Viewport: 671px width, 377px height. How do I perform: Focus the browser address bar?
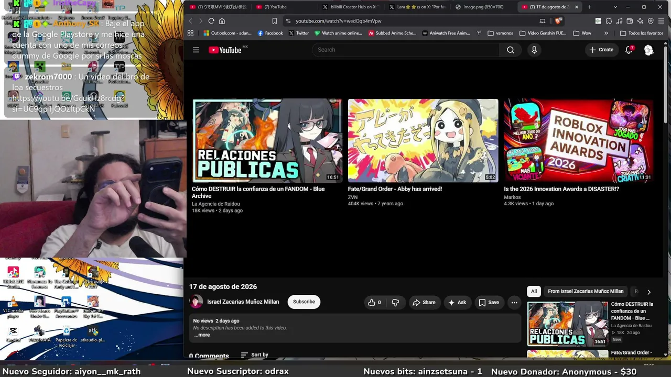pyautogui.click(x=416, y=21)
